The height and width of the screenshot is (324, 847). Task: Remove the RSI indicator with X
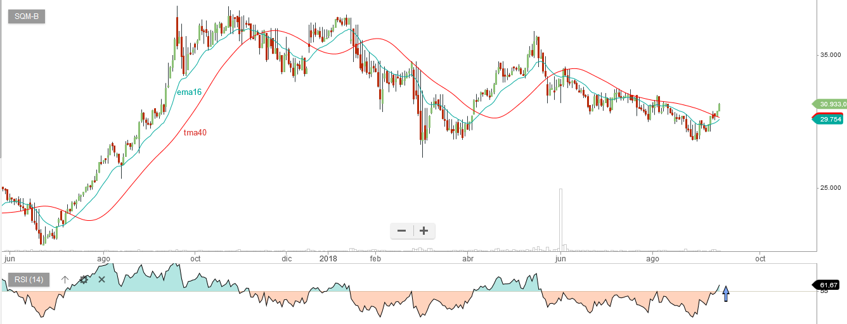pos(101,279)
